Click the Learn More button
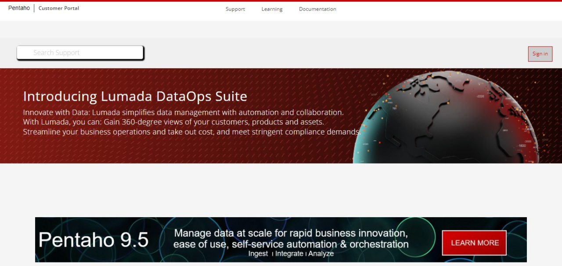This screenshot has height=266, width=562. pyautogui.click(x=474, y=243)
